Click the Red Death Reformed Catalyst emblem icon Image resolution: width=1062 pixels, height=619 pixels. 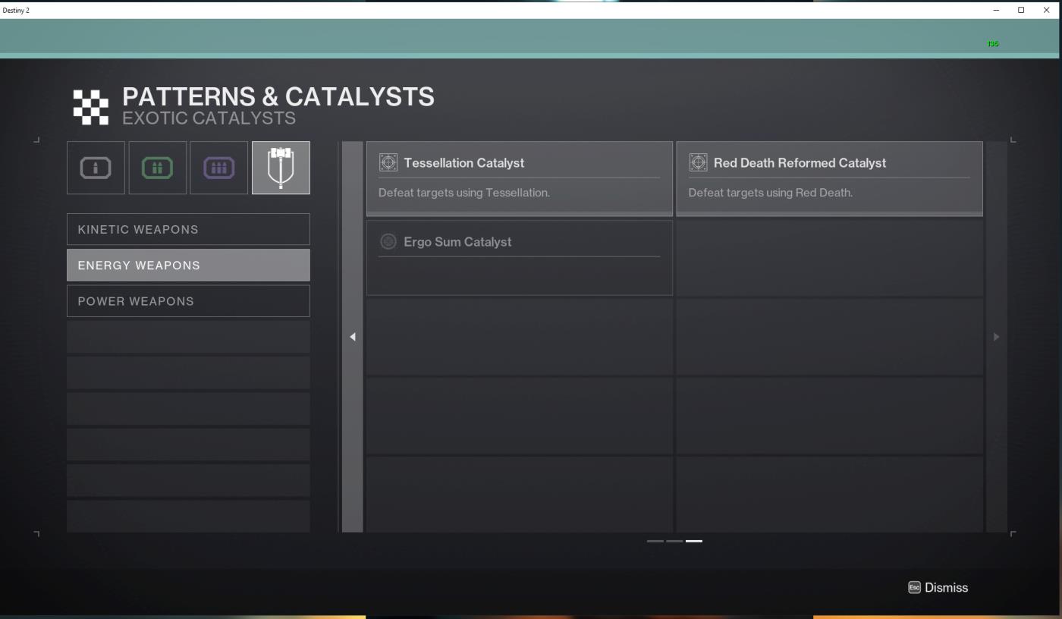[698, 162]
